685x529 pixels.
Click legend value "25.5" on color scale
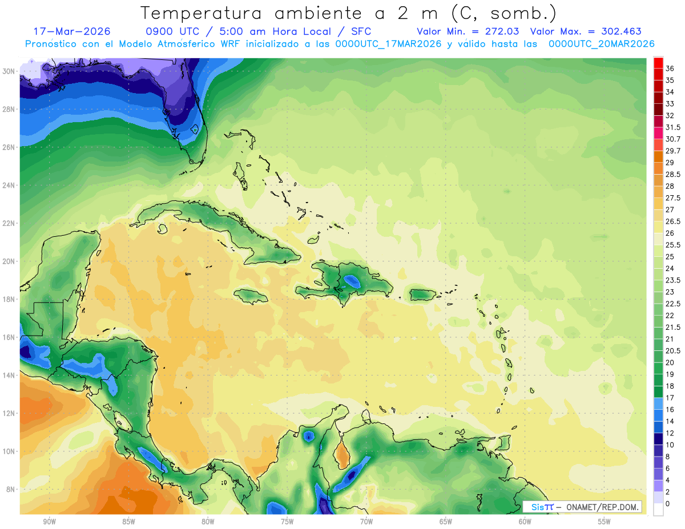[x=673, y=245]
